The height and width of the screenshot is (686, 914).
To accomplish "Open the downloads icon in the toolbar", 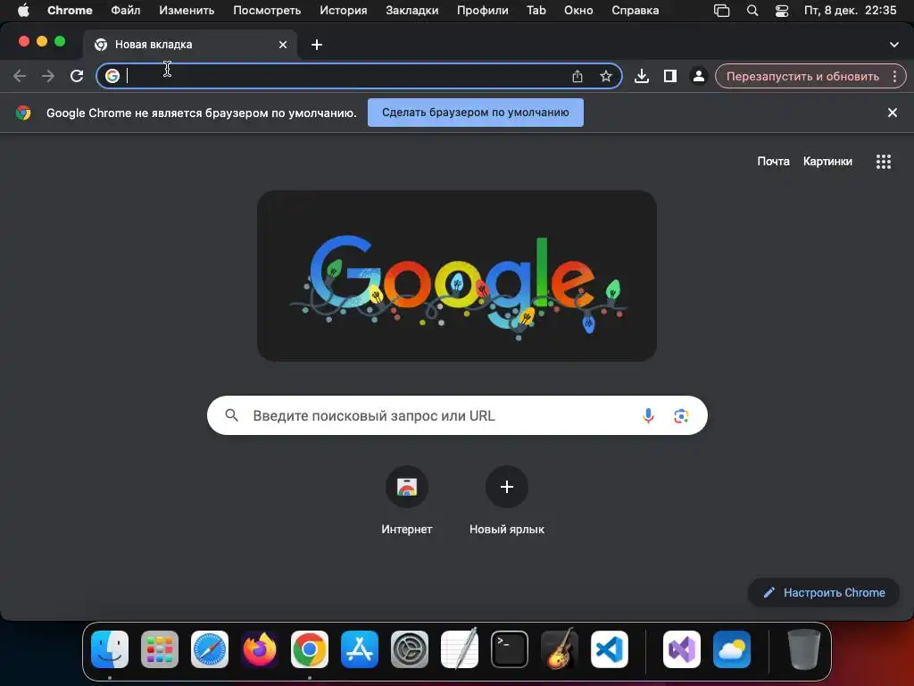I will click(641, 76).
